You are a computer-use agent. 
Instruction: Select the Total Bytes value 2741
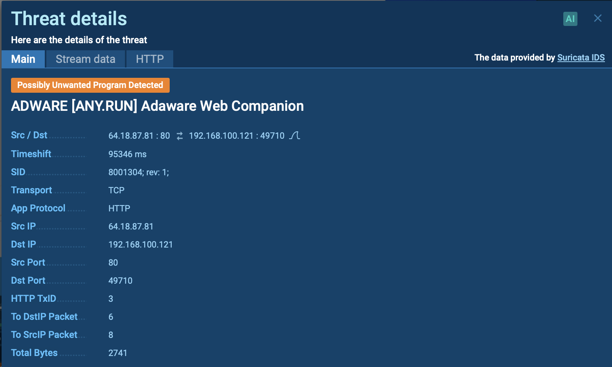click(x=117, y=353)
